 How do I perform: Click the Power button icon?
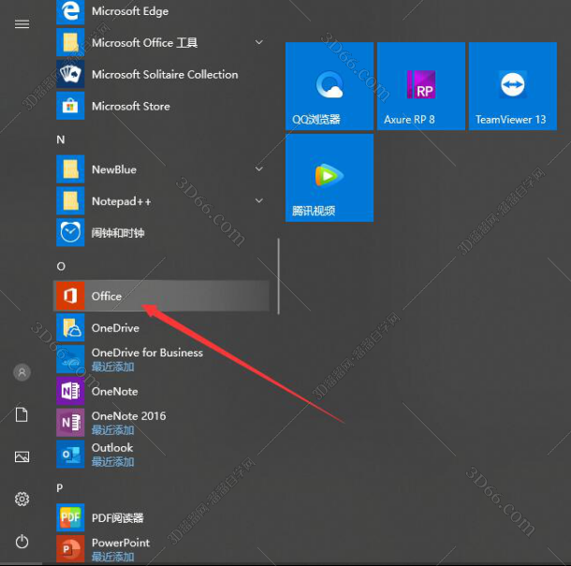tap(22, 542)
